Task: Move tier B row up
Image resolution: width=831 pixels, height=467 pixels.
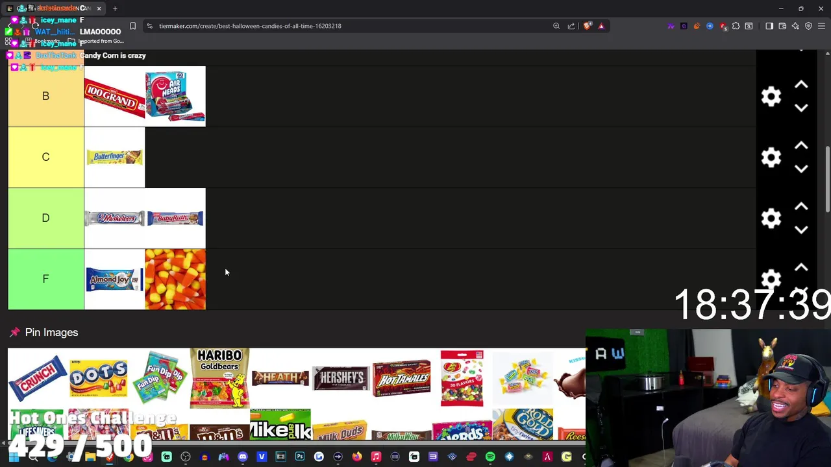Action: coord(801,85)
